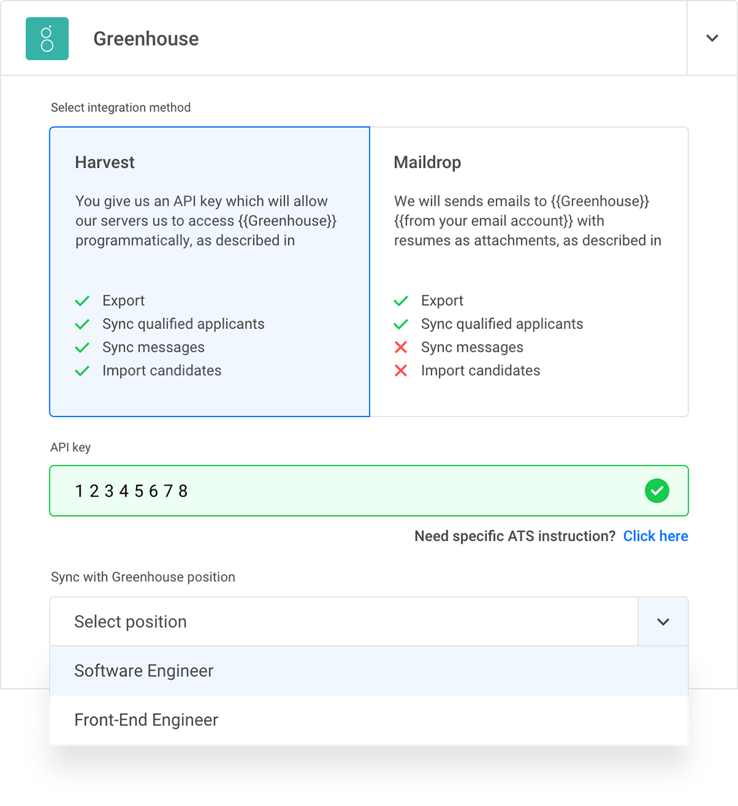
Task: Click Harvest's Export checkmark icon
Action: click(82, 301)
